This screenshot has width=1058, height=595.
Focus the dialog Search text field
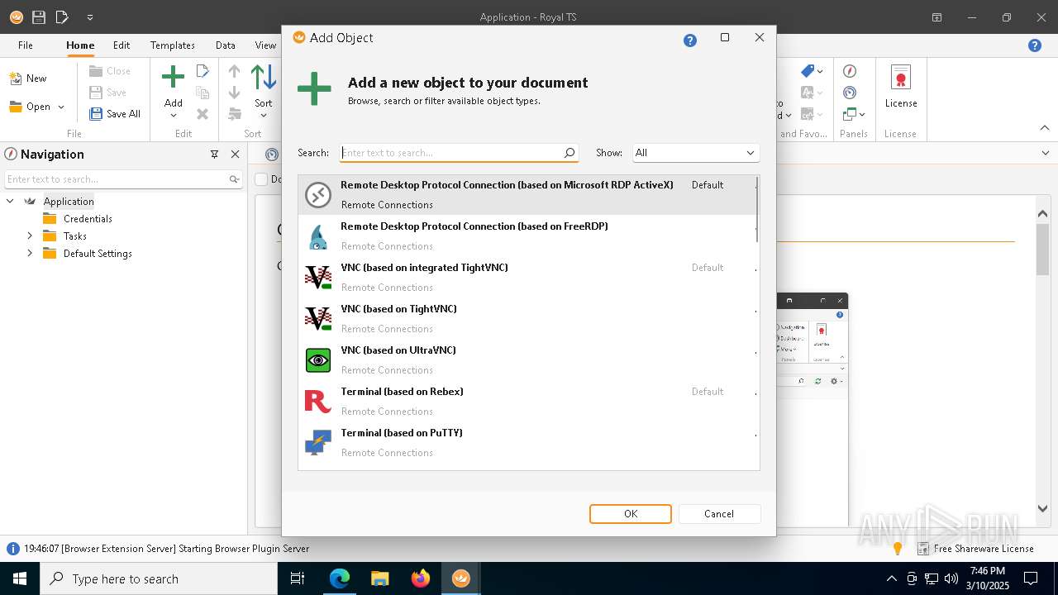coord(450,153)
